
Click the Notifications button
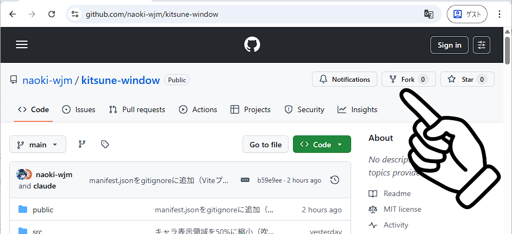345,80
